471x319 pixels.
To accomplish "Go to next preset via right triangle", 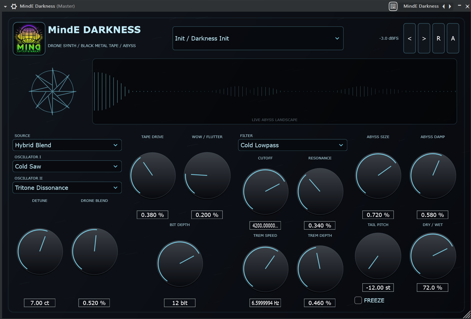I will tap(450, 6).
